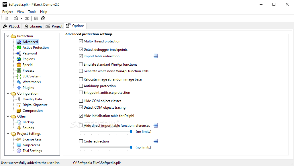The image size is (294, 166).
Task: Uncheck Detect debugger breakpoints
Action: [81, 50]
